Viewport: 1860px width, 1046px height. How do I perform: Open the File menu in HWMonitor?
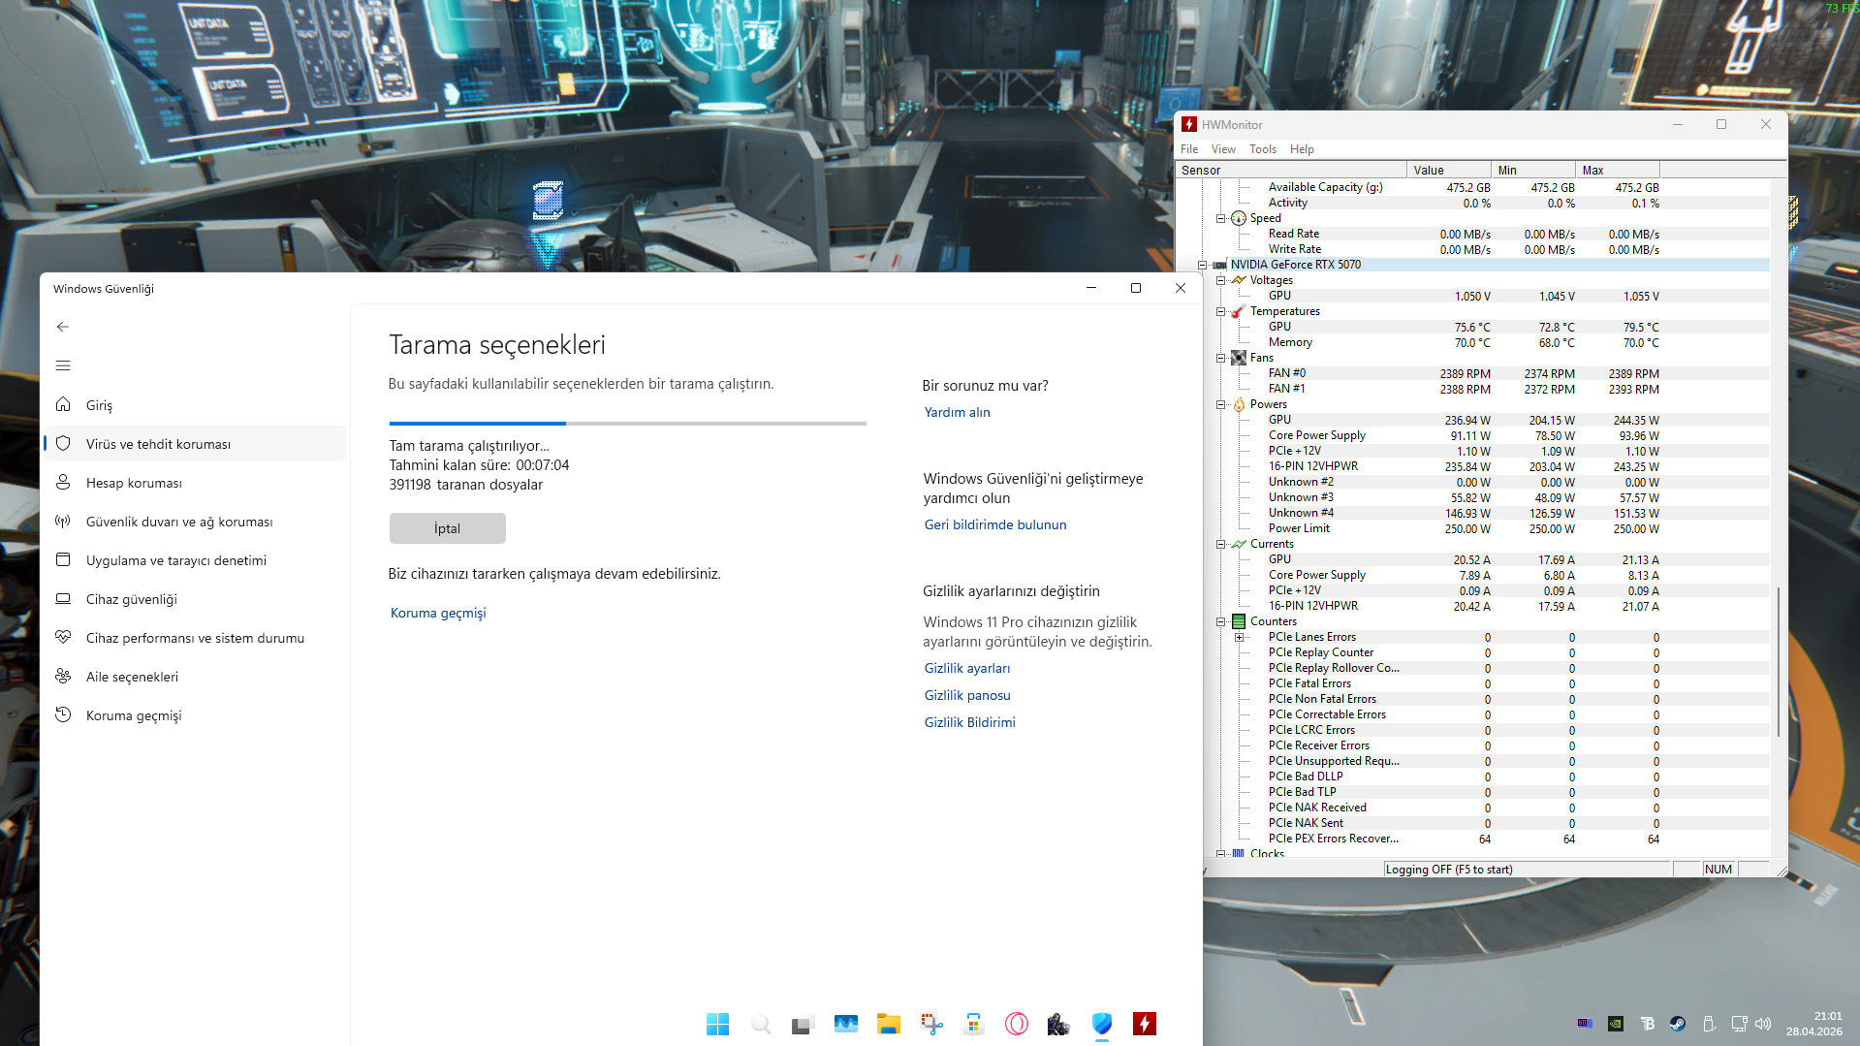point(1189,149)
